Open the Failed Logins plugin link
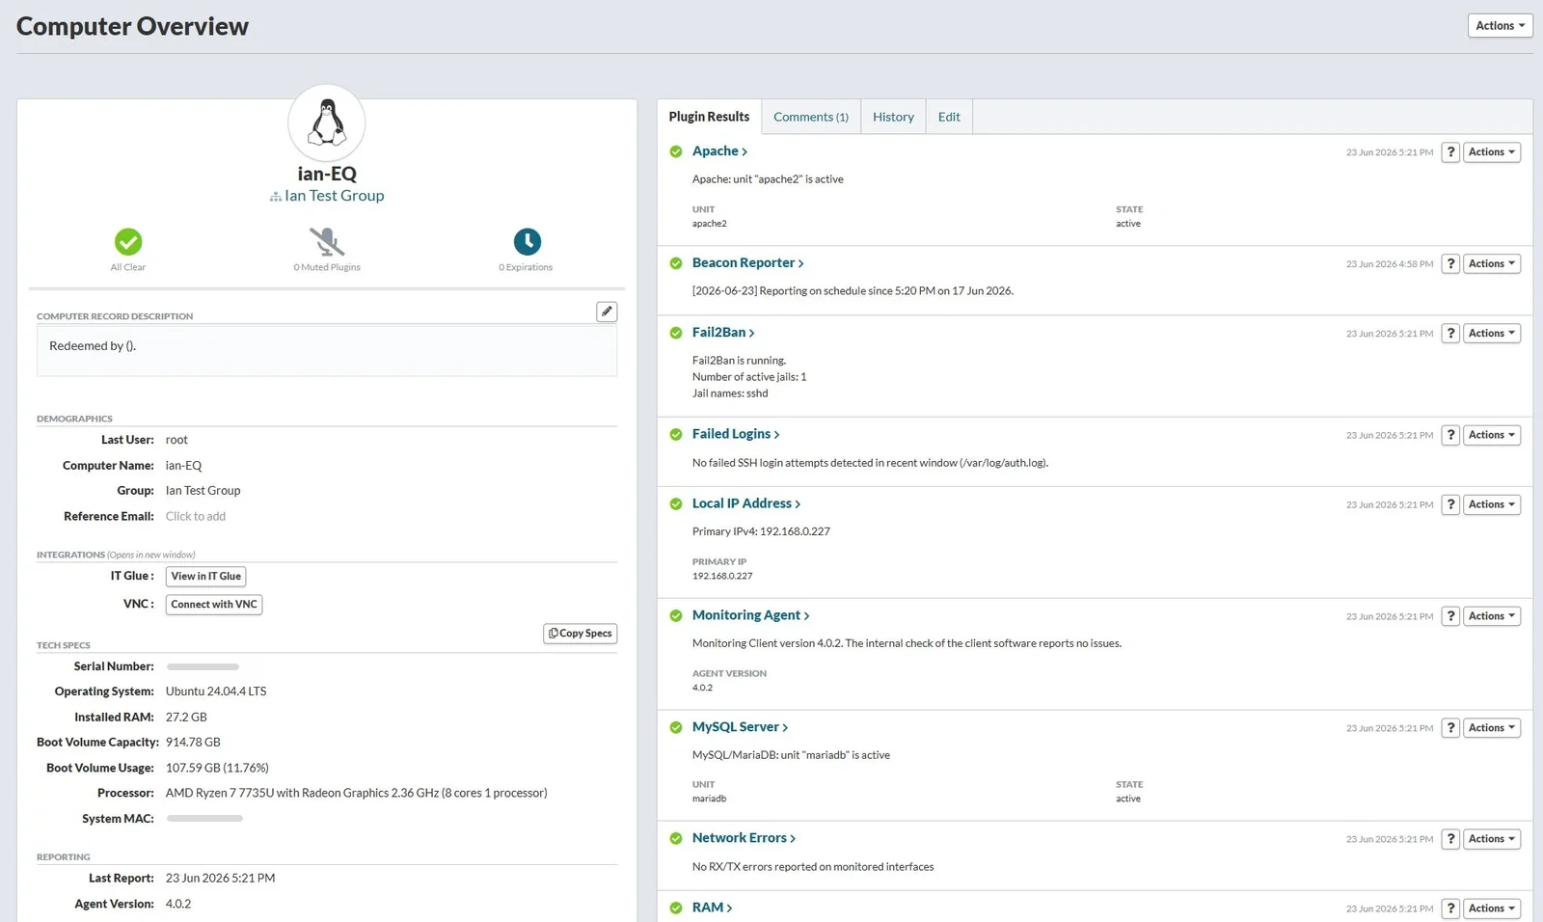Screen dimensions: 1543x922 click(x=736, y=434)
